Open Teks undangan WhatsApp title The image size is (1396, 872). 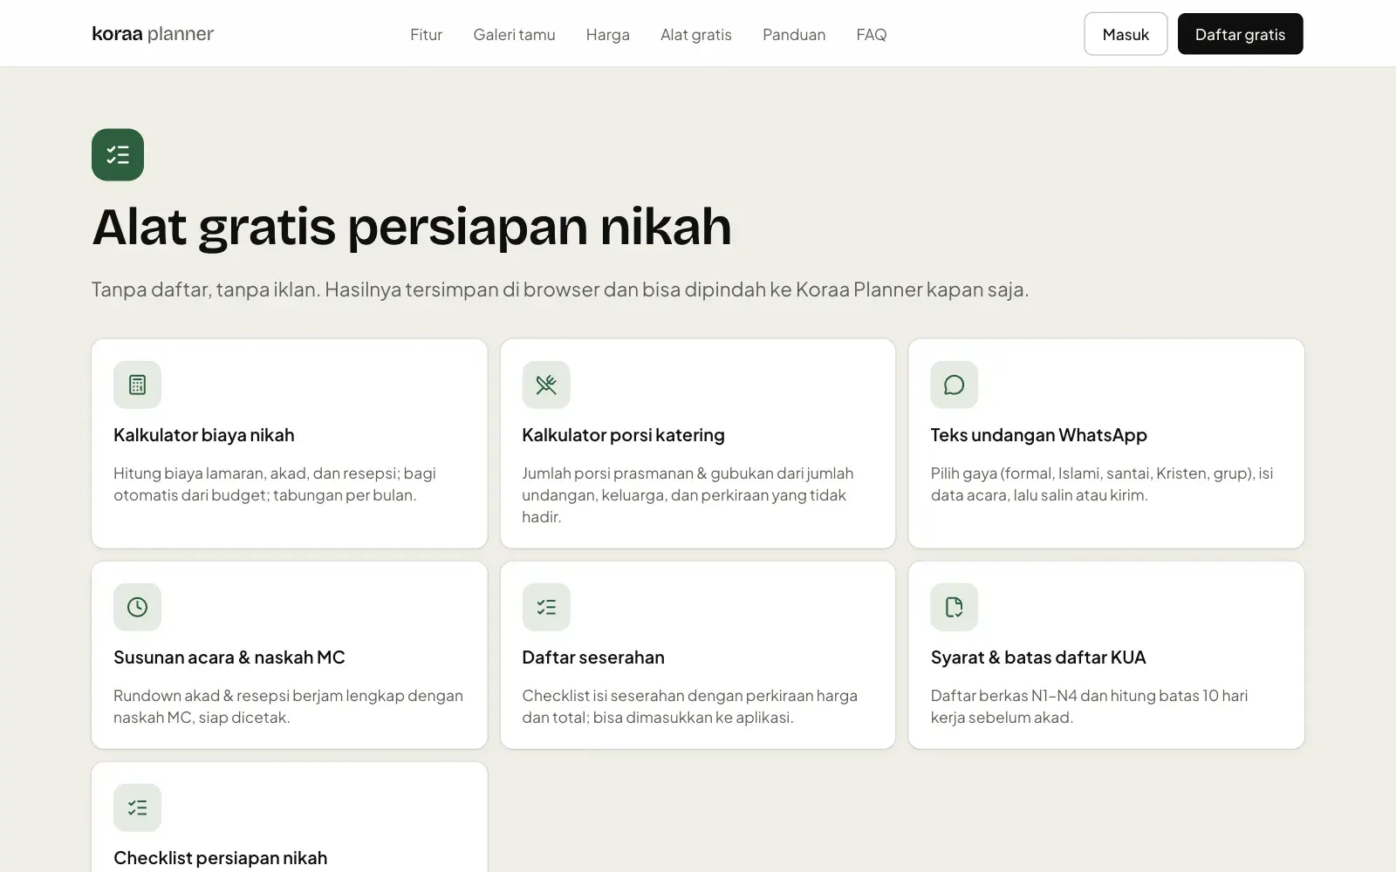click(x=1038, y=435)
